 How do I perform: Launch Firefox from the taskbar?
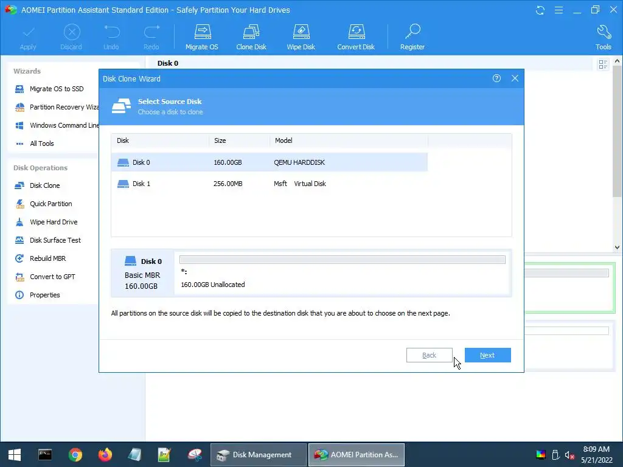tap(105, 455)
